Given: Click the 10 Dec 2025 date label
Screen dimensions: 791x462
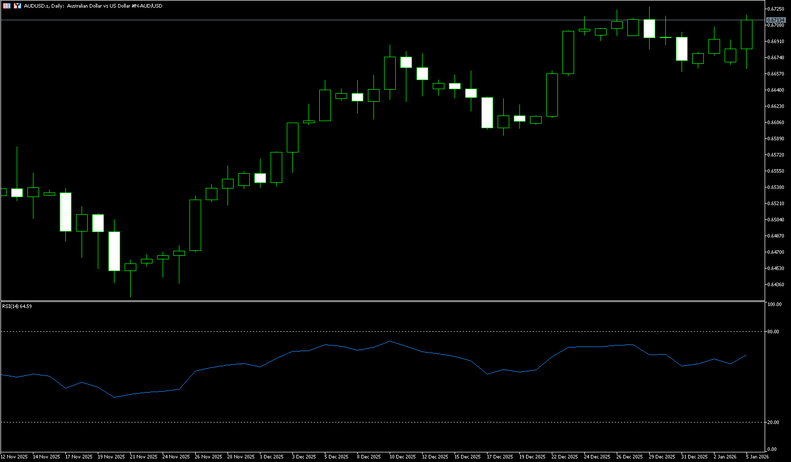Looking at the screenshot, I should (402, 456).
